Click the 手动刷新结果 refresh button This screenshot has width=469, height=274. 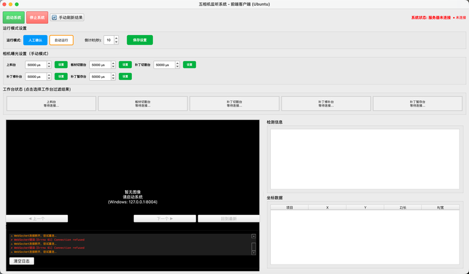click(x=67, y=18)
